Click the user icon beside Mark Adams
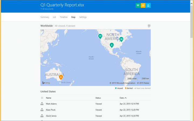 tap(42, 104)
